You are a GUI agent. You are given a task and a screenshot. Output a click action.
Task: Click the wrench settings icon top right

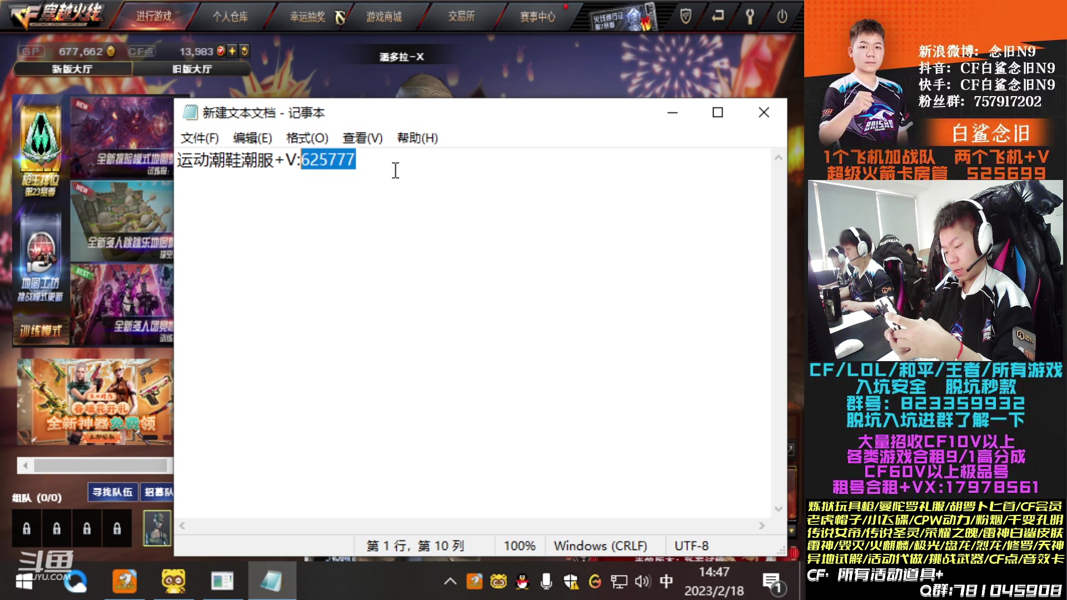[750, 17]
